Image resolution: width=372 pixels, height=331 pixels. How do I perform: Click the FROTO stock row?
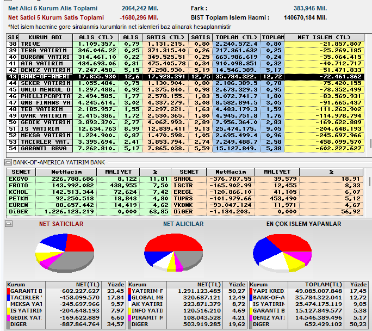click(89, 186)
